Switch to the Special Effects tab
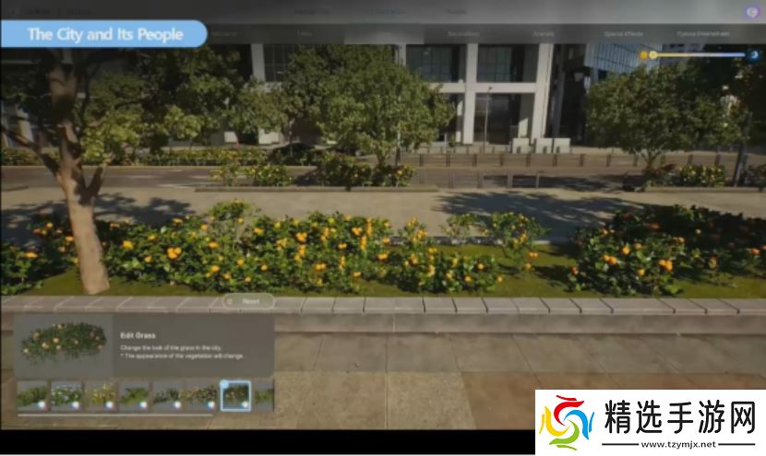766x456 pixels. coord(624,34)
